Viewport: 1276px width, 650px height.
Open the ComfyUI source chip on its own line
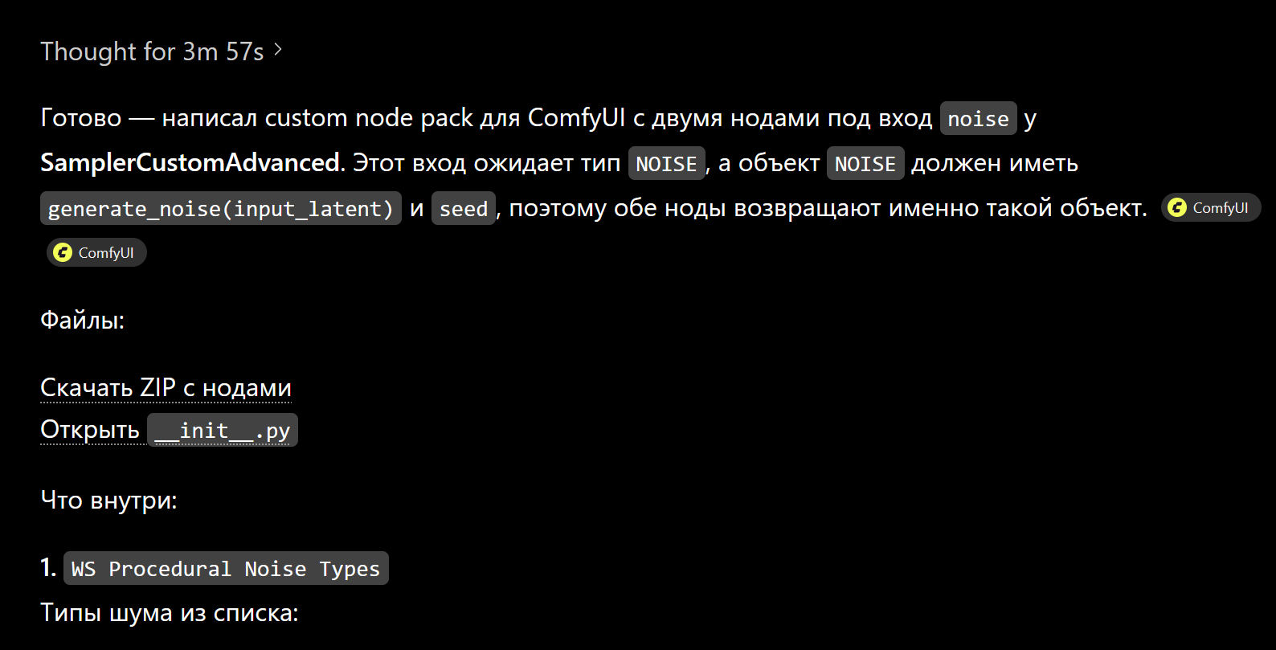(x=96, y=253)
